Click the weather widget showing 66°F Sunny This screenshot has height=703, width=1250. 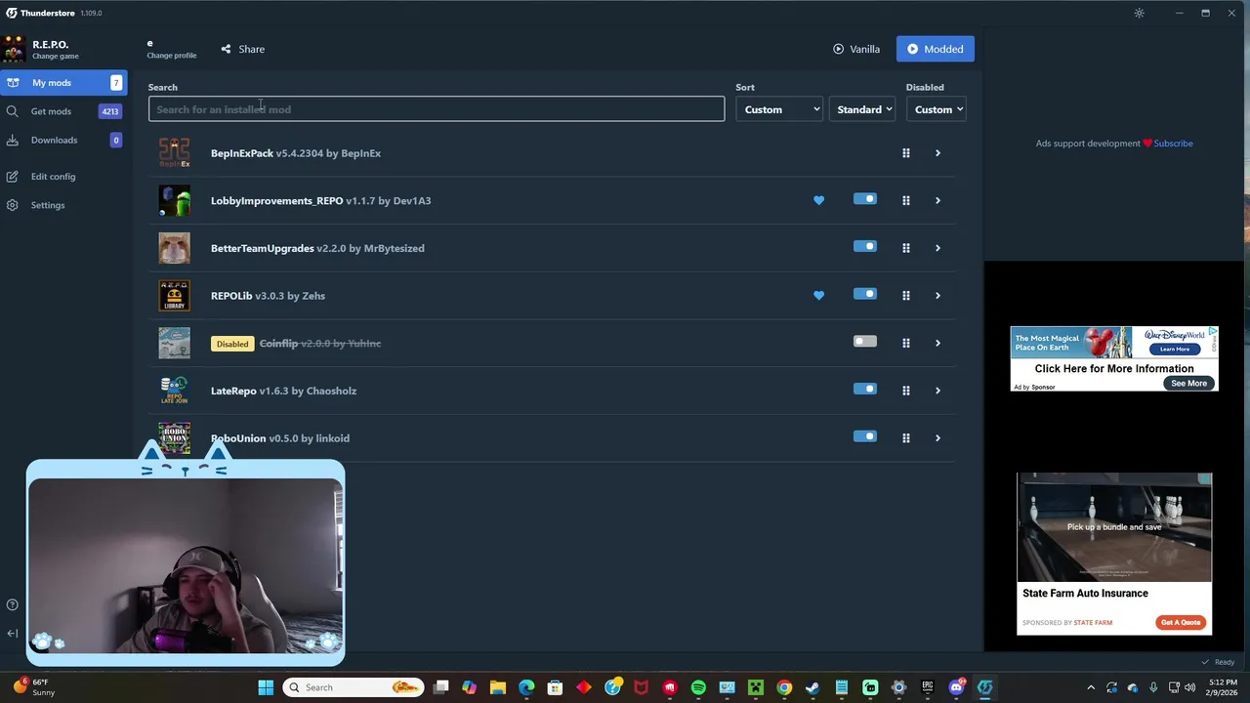32,687
